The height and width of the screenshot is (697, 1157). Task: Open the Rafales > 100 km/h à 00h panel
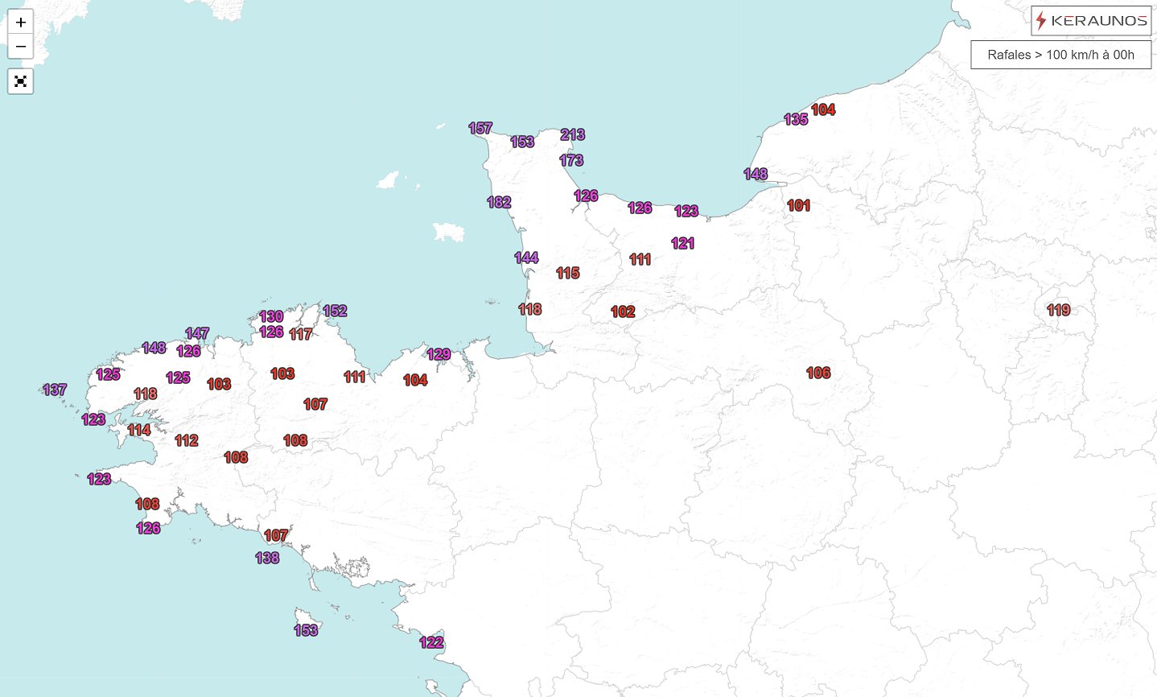1061,55
